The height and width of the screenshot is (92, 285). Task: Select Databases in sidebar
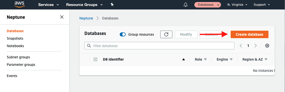[15, 31]
